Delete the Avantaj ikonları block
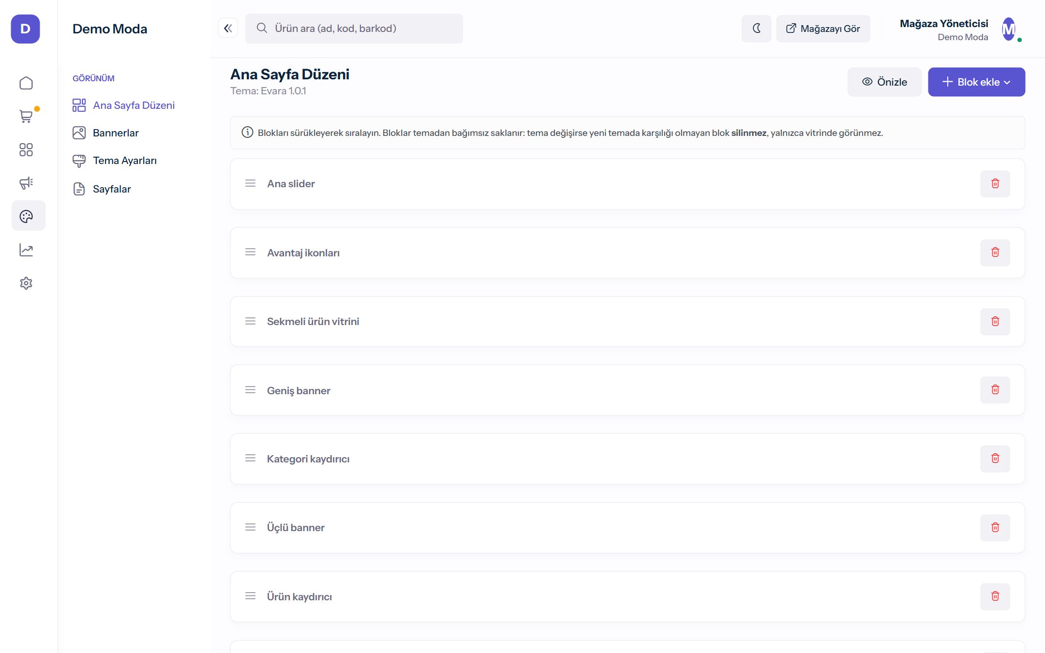The width and height of the screenshot is (1045, 653). point(995,252)
